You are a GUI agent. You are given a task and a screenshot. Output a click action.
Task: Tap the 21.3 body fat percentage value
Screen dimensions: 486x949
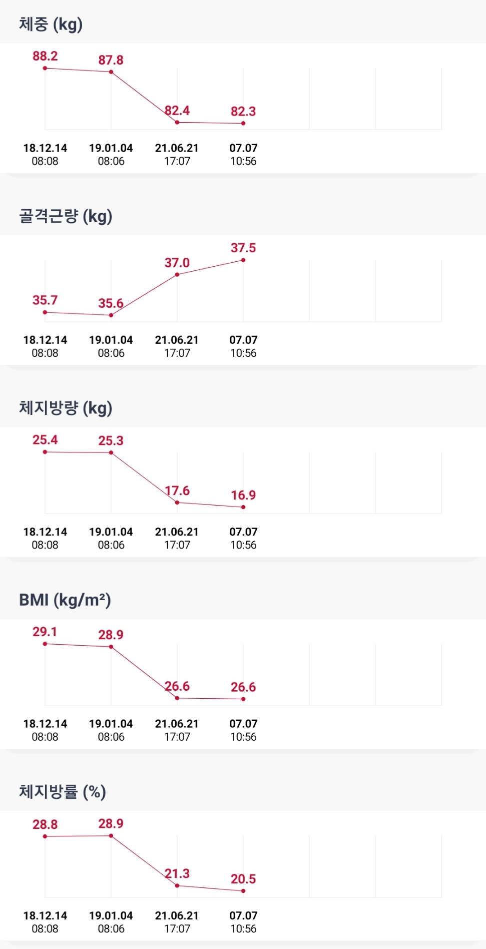[177, 874]
